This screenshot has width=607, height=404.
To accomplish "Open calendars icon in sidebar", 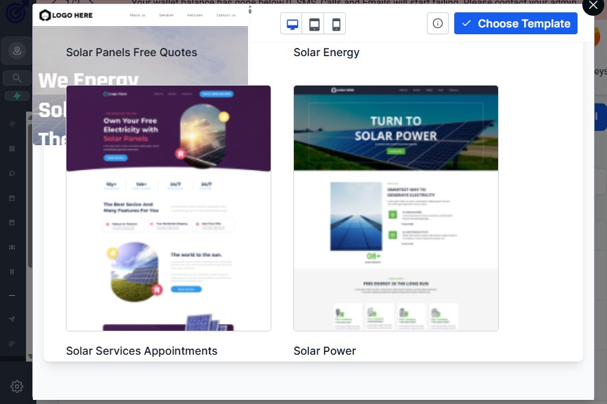I will pyautogui.click(x=12, y=198).
